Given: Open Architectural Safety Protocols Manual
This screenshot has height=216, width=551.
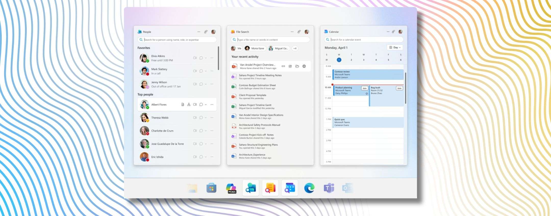Looking at the screenshot, I should (x=270, y=126).
